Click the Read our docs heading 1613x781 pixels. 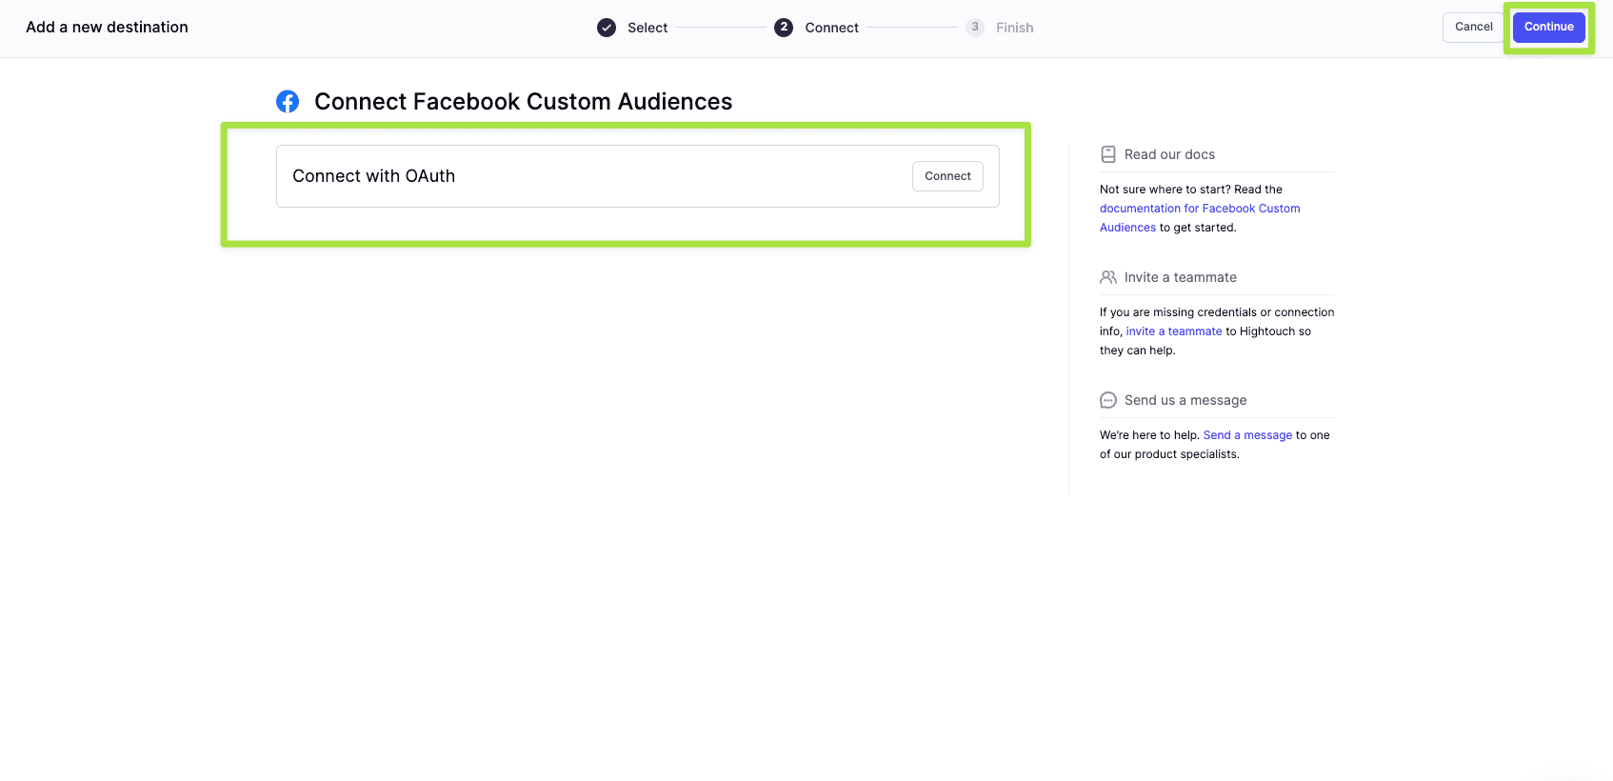point(1169,154)
